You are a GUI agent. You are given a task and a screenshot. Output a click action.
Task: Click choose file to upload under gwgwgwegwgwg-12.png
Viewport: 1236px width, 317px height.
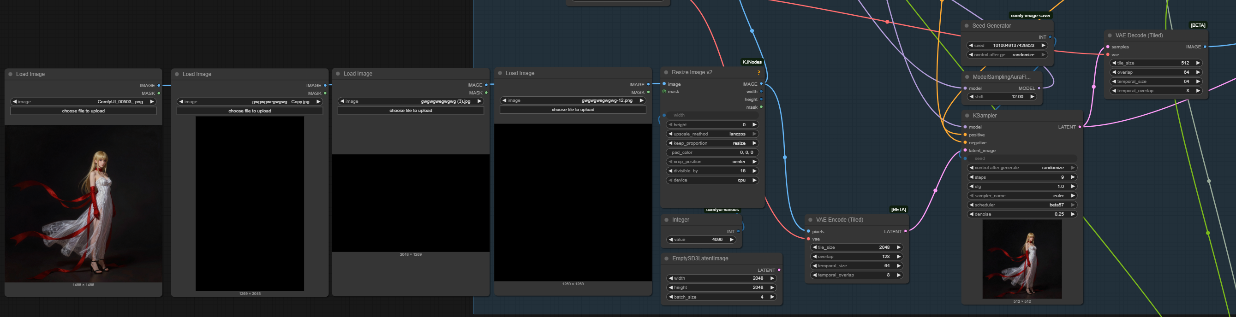[573, 110]
